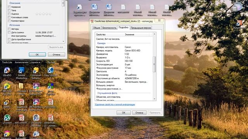
Task: Check the Комментарии checkbox
Action: pos(9,21)
